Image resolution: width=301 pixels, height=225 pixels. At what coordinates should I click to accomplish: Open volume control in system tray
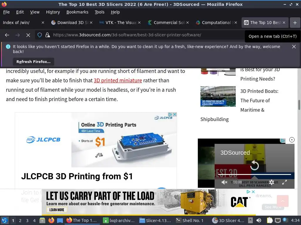[259, 220]
